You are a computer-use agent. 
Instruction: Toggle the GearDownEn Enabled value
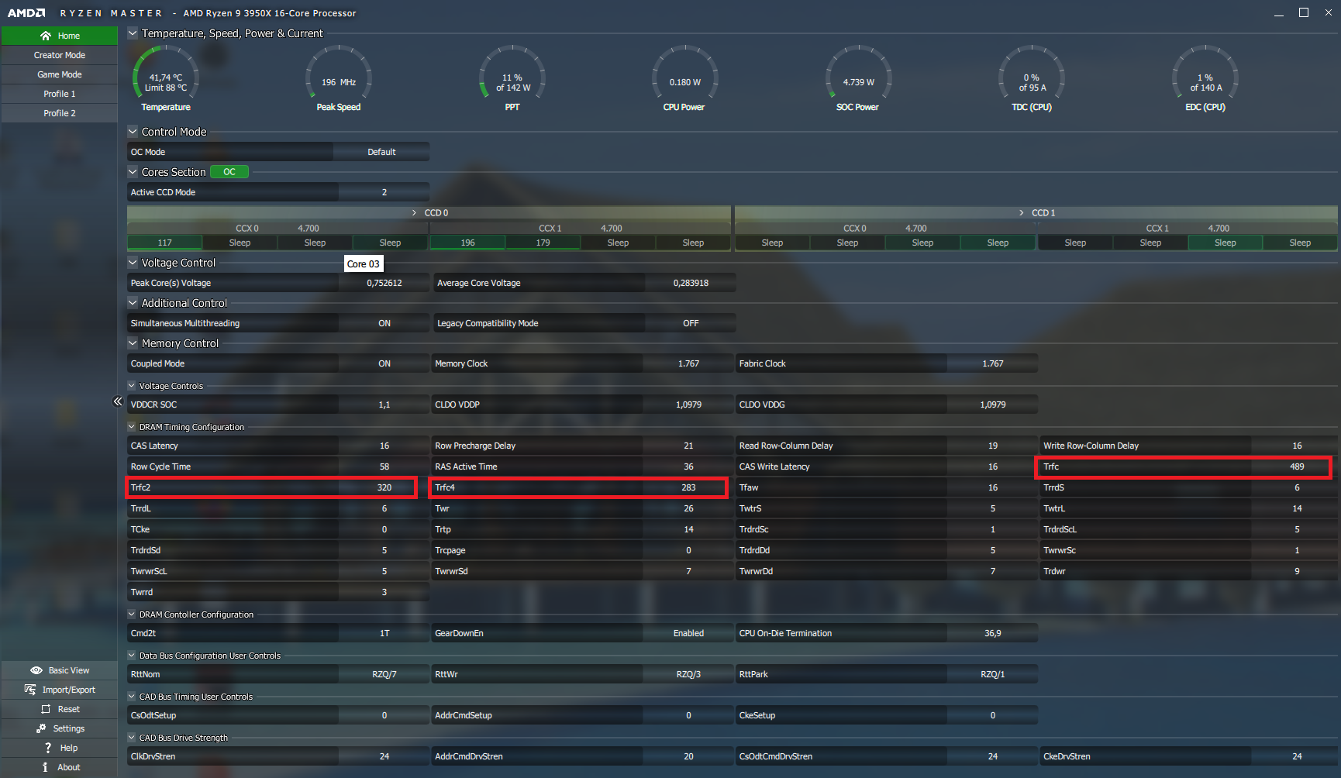coord(688,633)
